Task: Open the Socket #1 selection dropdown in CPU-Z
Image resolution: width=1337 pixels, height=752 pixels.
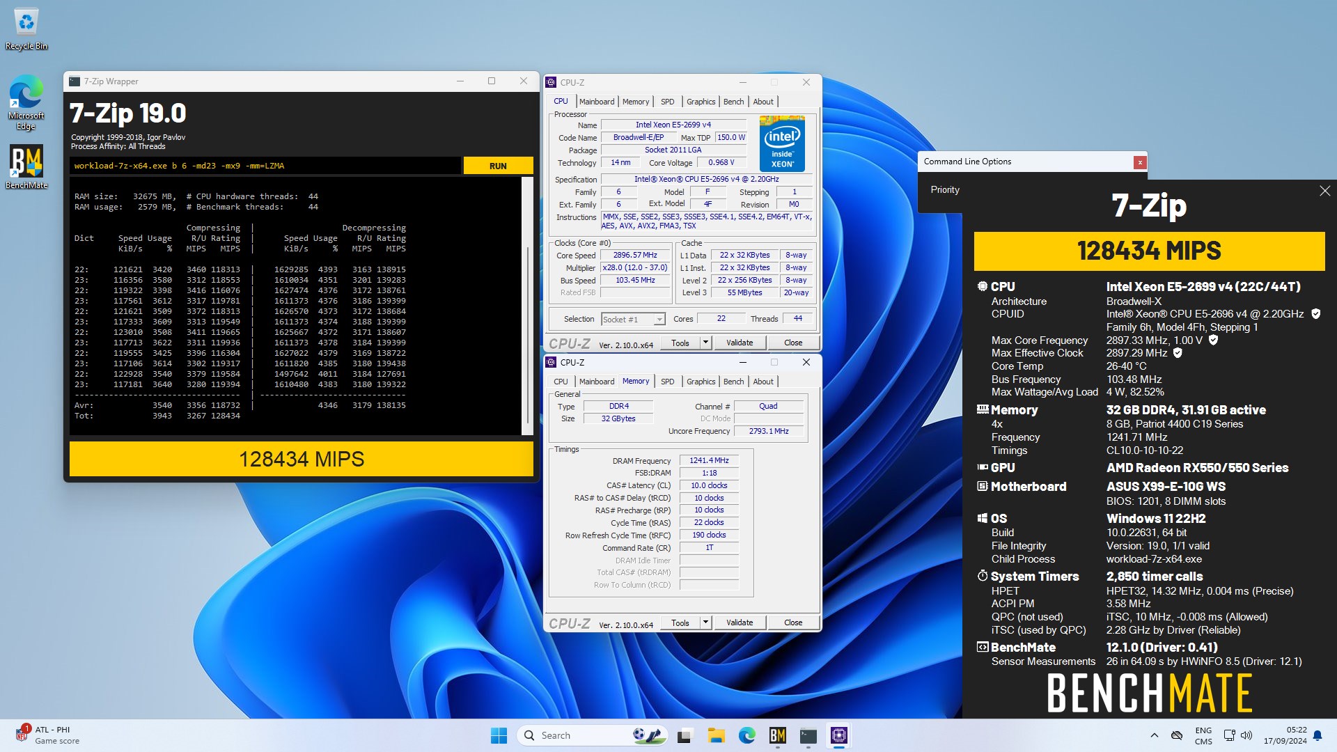Action: click(633, 319)
